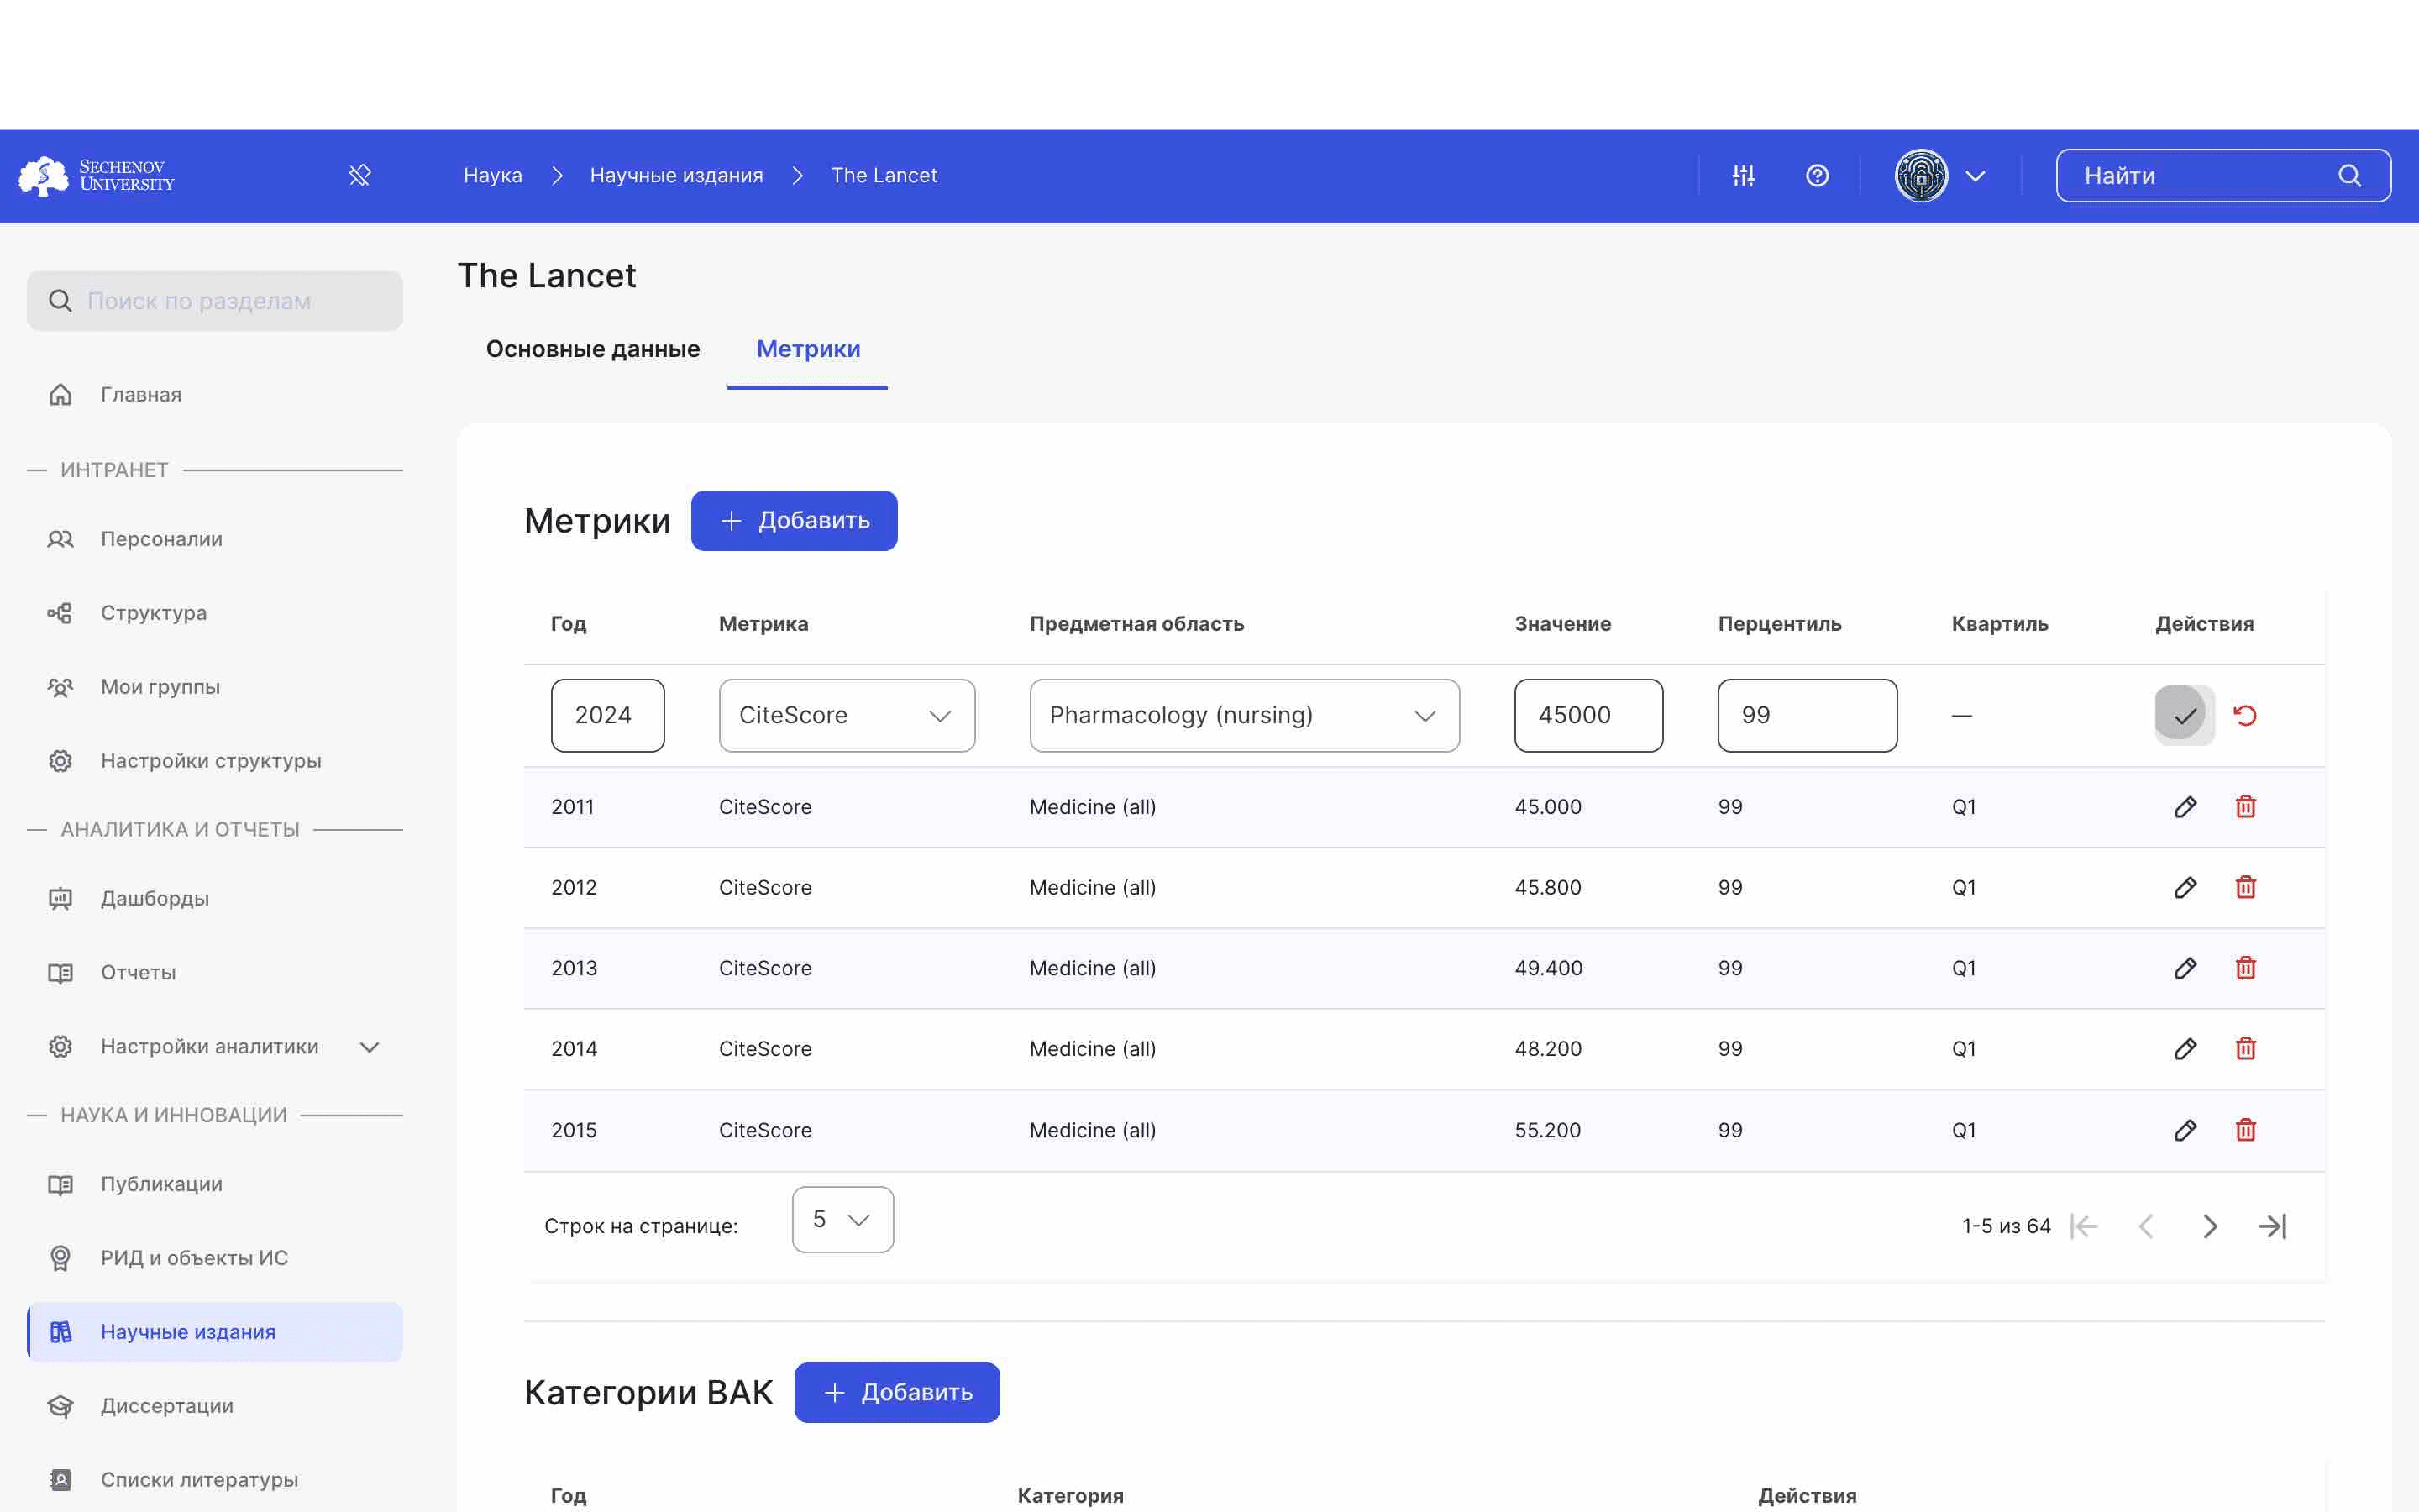Viewport: 2419px width, 1512px height.
Task: Click the search magnifier icon in top right
Action: [x=2353, y=176]
